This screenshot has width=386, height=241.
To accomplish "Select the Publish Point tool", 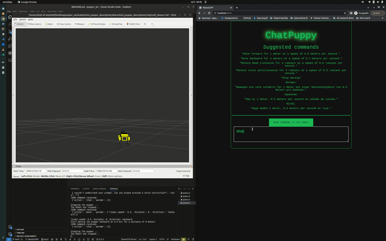I will (x=133, y=24).
